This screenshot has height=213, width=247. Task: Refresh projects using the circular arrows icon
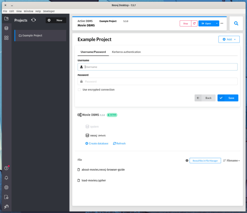pyautogui.click(x=34, y=20)
